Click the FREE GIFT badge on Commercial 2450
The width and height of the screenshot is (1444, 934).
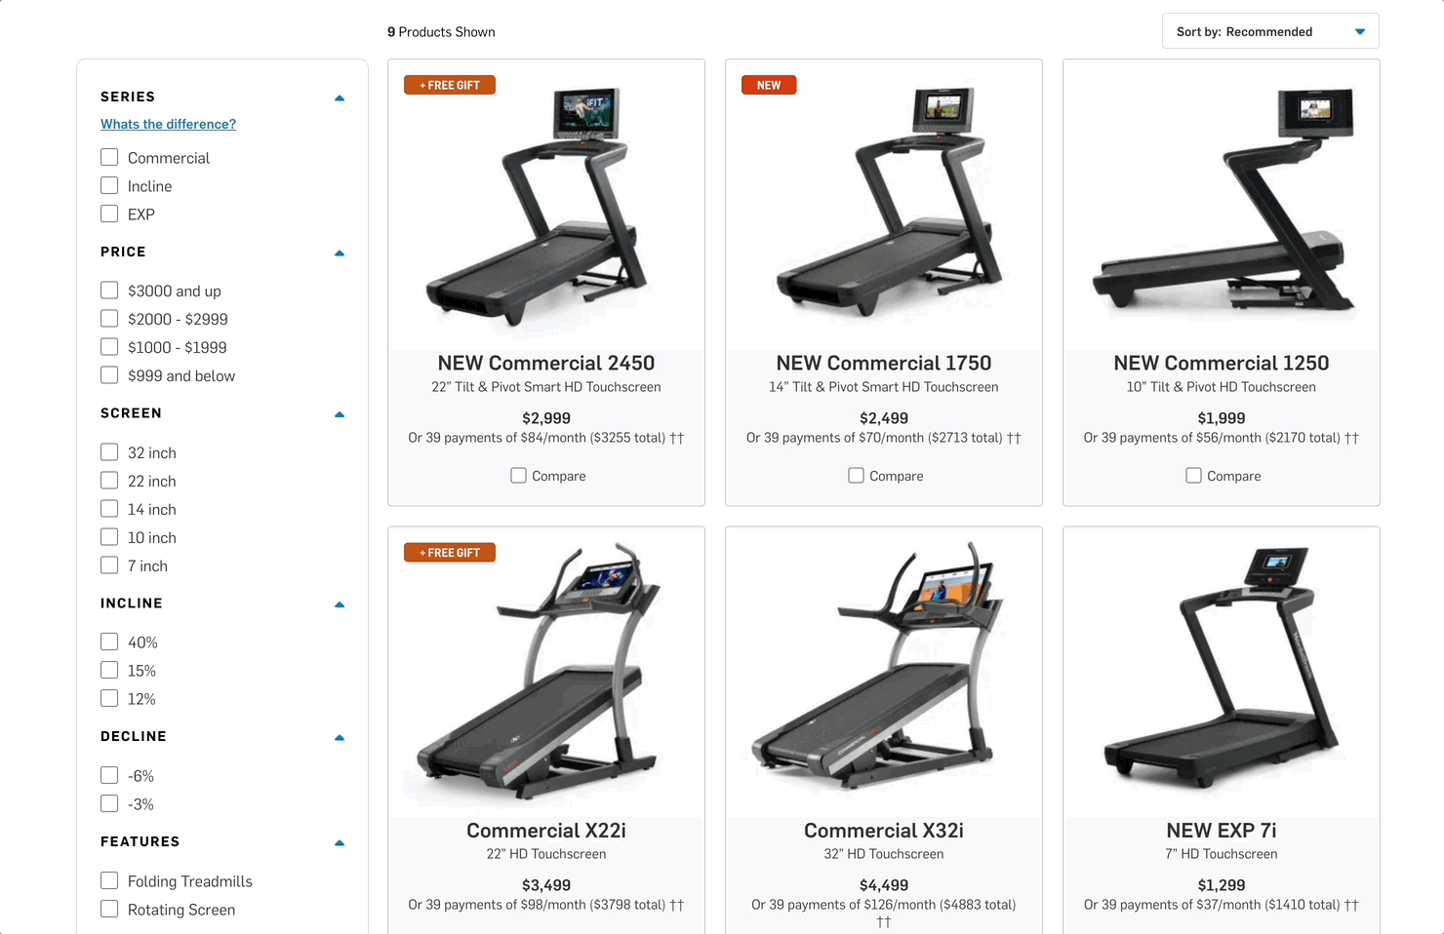[450, 85]
